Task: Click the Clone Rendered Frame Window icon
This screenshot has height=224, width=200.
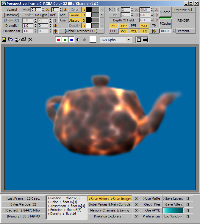Action: click(17, 40)
